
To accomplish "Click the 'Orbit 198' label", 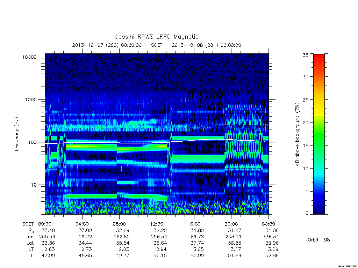I will point(319,240).
